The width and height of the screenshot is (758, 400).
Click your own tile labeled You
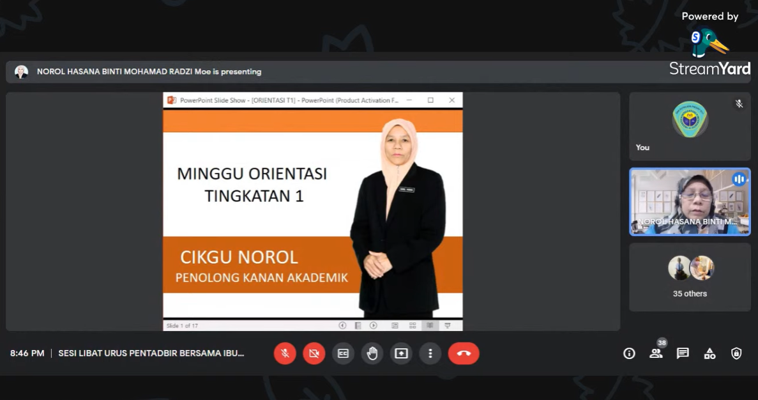pyautogui.click(x=690, y=126)
